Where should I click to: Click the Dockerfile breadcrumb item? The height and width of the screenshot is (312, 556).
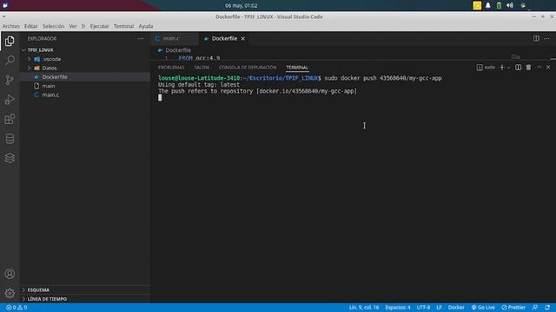177,50
